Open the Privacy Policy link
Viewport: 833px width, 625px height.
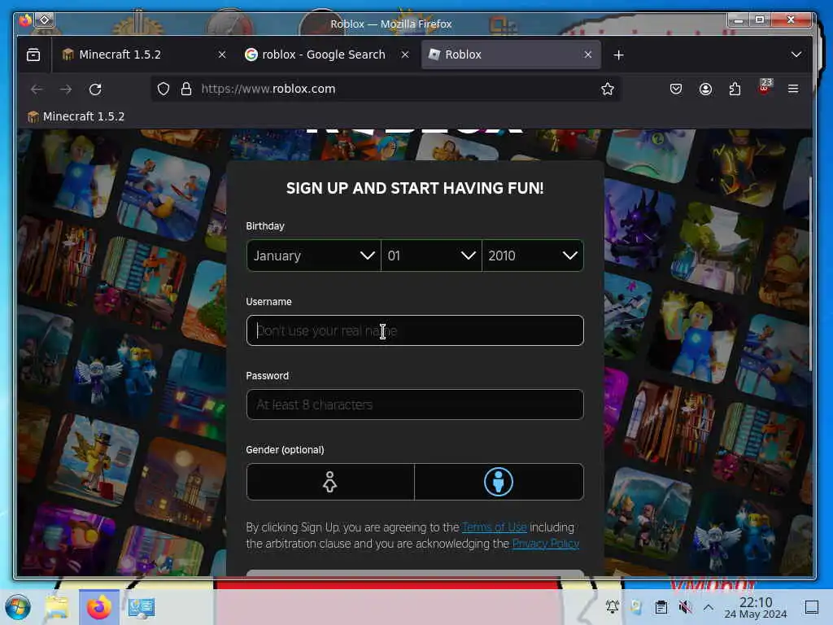point(546,544)
